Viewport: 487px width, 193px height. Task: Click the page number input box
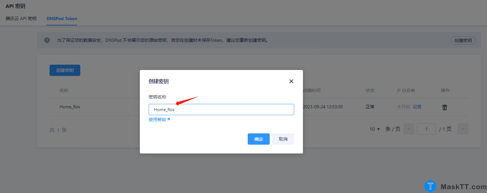coord(426,129)
